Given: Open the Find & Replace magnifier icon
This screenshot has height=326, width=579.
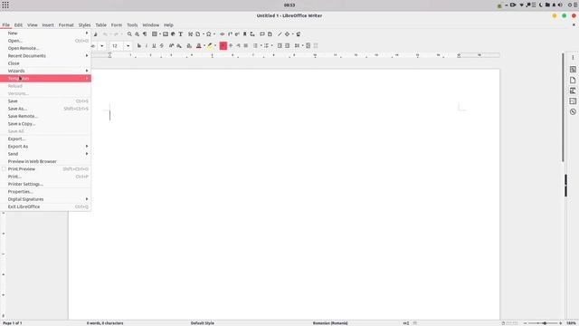Looking at the screenshot, I should pyautogui.click(x=129, y=34).
